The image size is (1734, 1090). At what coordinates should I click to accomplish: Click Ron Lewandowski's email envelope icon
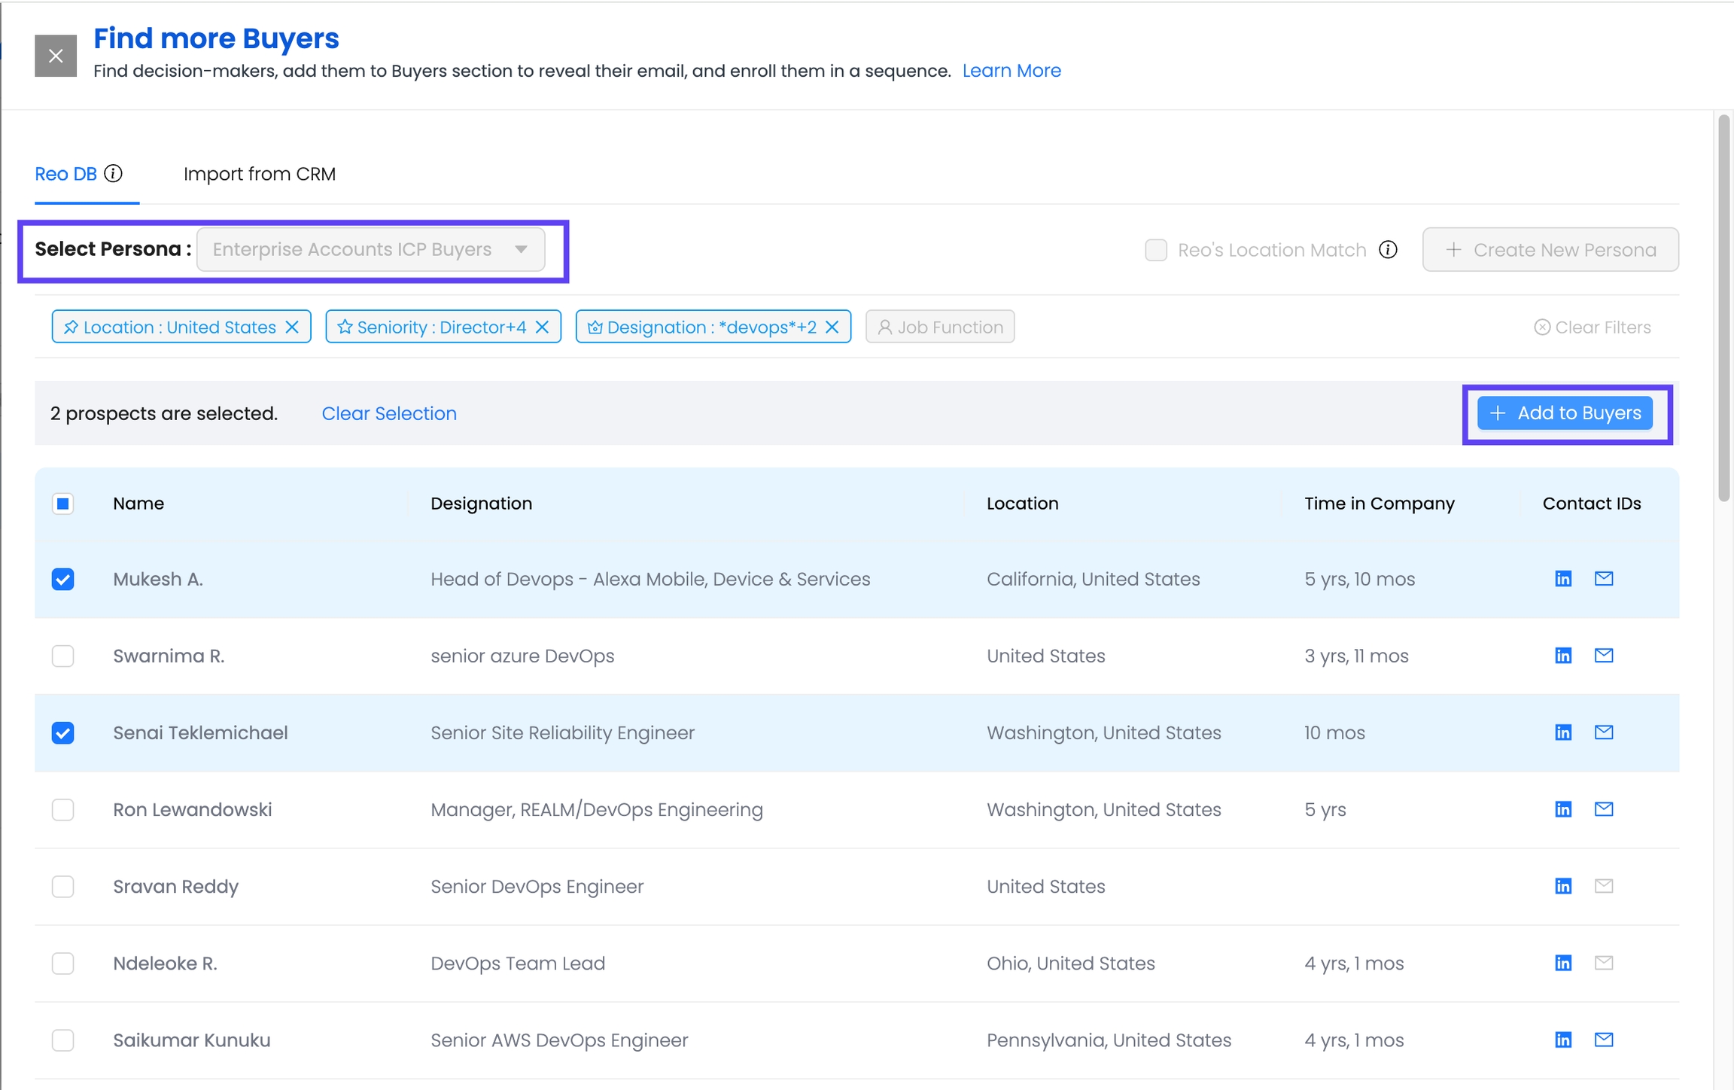click(1604, 809)
